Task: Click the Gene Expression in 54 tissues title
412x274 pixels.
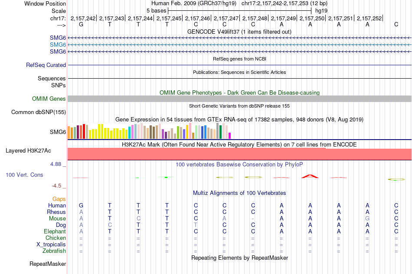Action: click(x=239, y=120)
